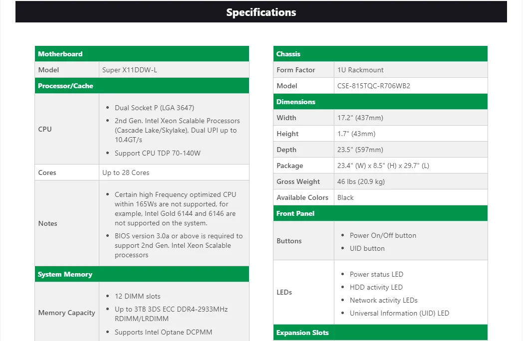
Task: Click the Specifications heading
Action: point(261,12)
